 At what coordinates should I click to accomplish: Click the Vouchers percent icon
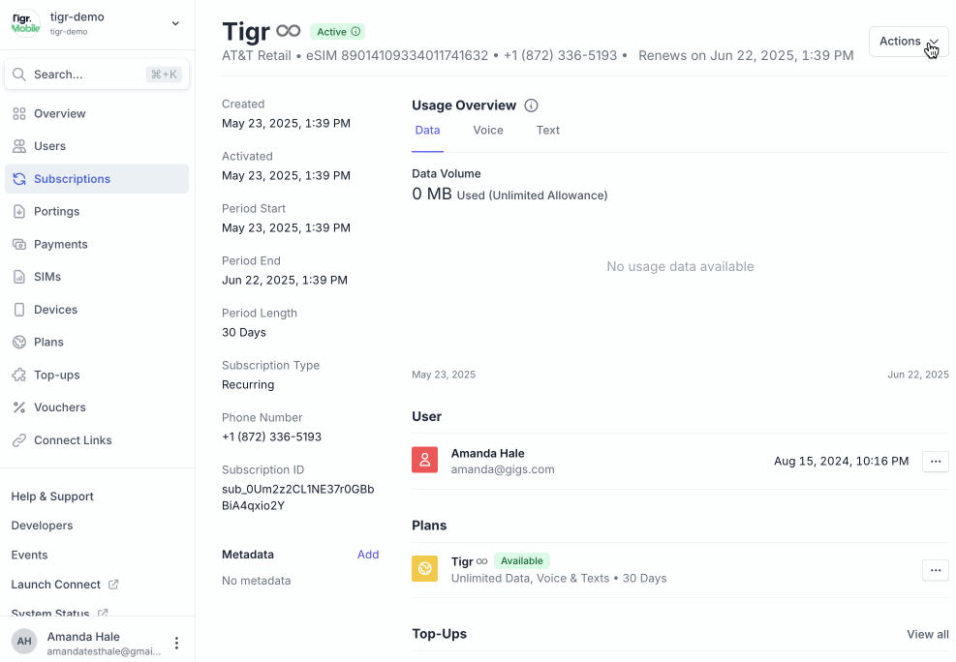19,407
